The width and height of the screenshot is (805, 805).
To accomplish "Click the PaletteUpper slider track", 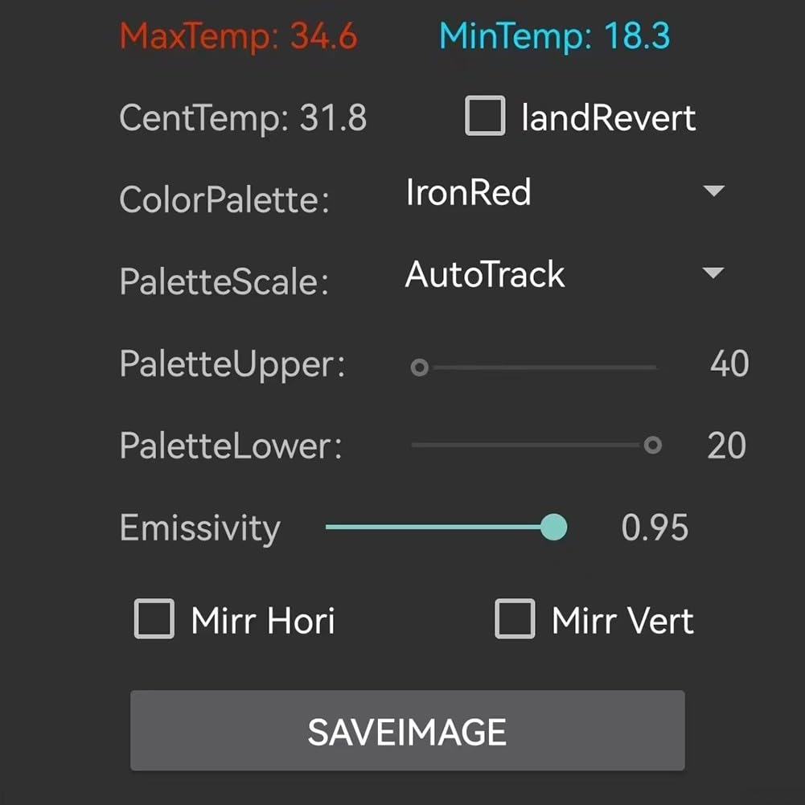I will pos(534,367).
